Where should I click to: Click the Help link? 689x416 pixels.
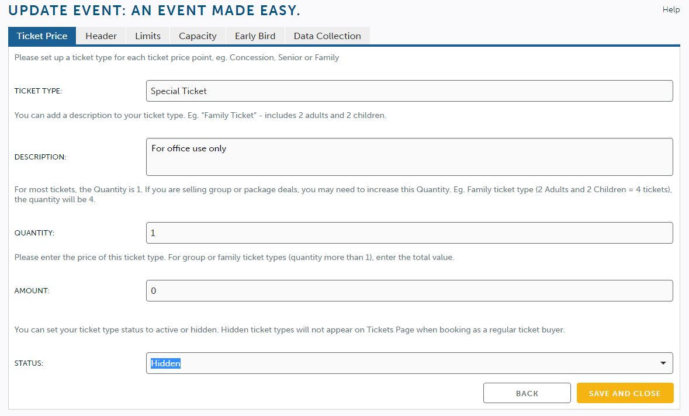(671, 10)
